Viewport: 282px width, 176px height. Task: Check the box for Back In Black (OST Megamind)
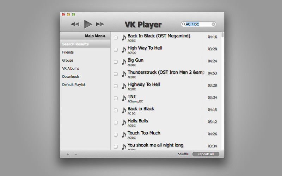click(116, 38)
